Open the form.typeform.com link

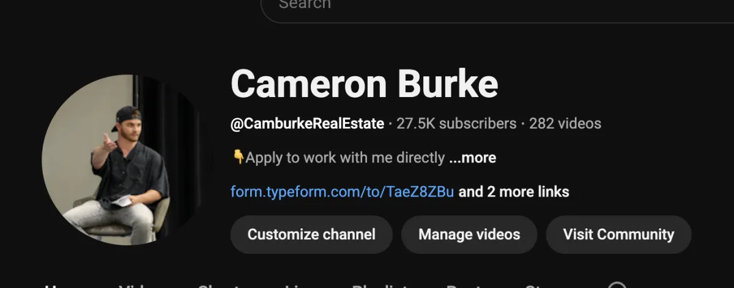342,192
